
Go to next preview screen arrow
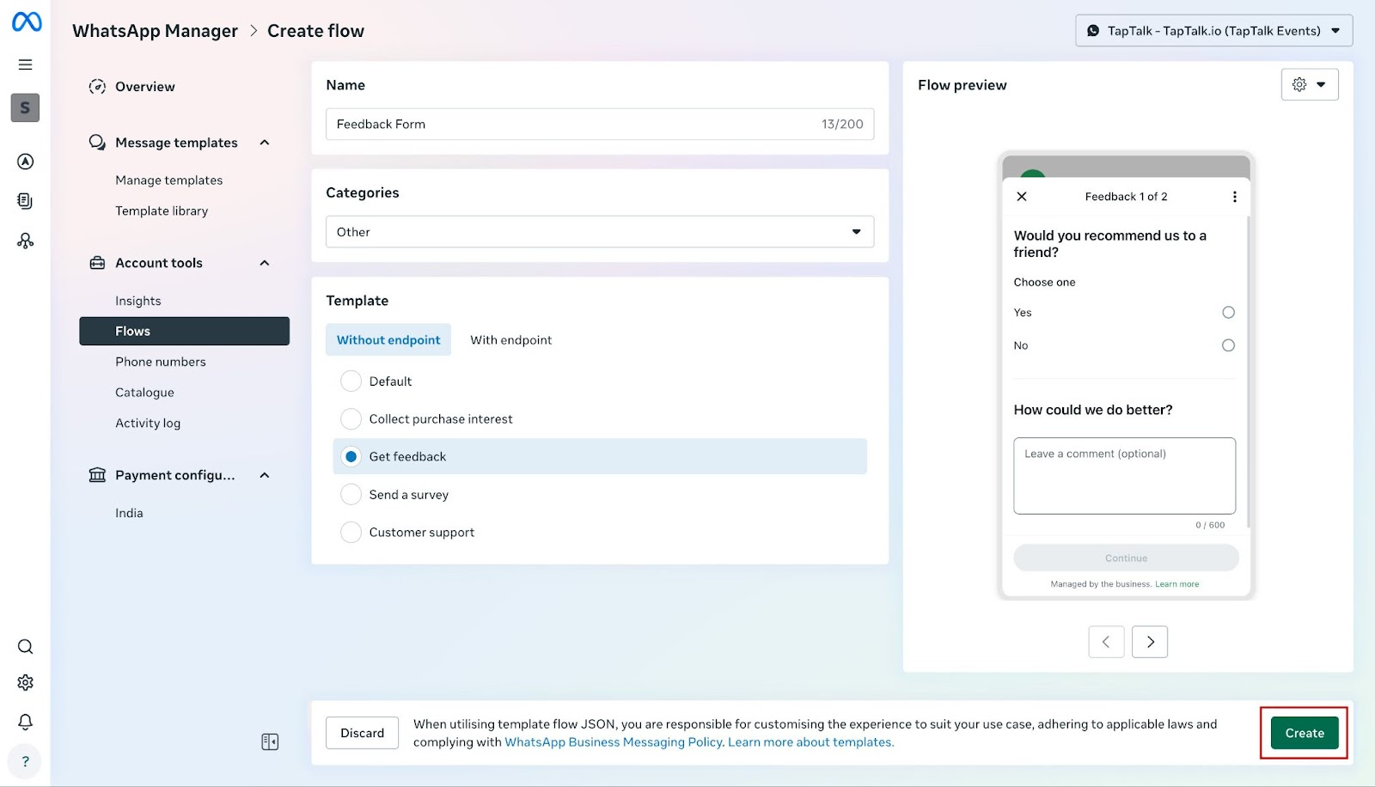point(1150,642)
